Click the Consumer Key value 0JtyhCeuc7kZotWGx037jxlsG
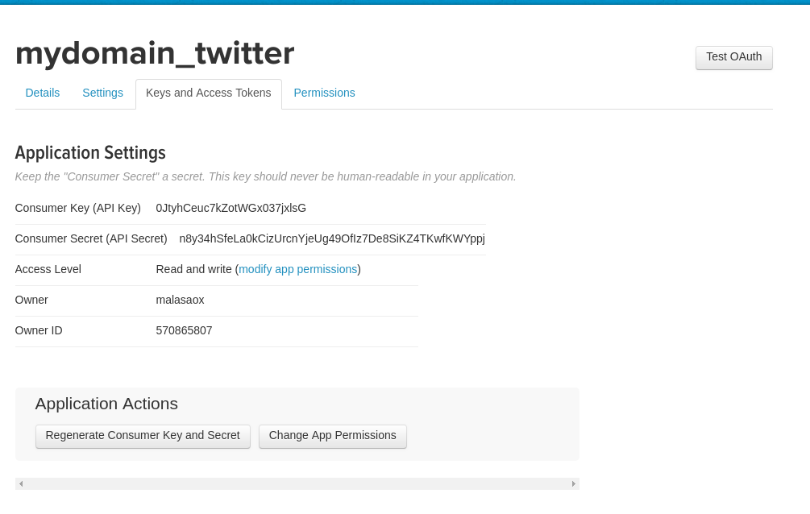 231,208
